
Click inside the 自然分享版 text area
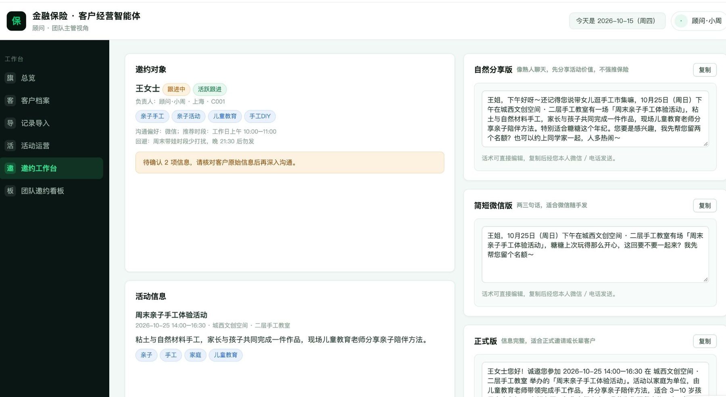[x=595, y=119]
